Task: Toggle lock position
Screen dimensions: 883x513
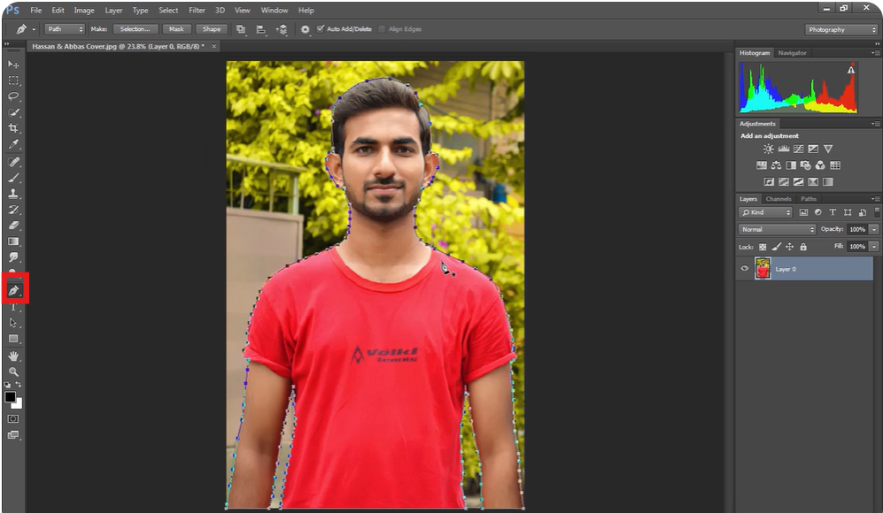Action: 789,247
